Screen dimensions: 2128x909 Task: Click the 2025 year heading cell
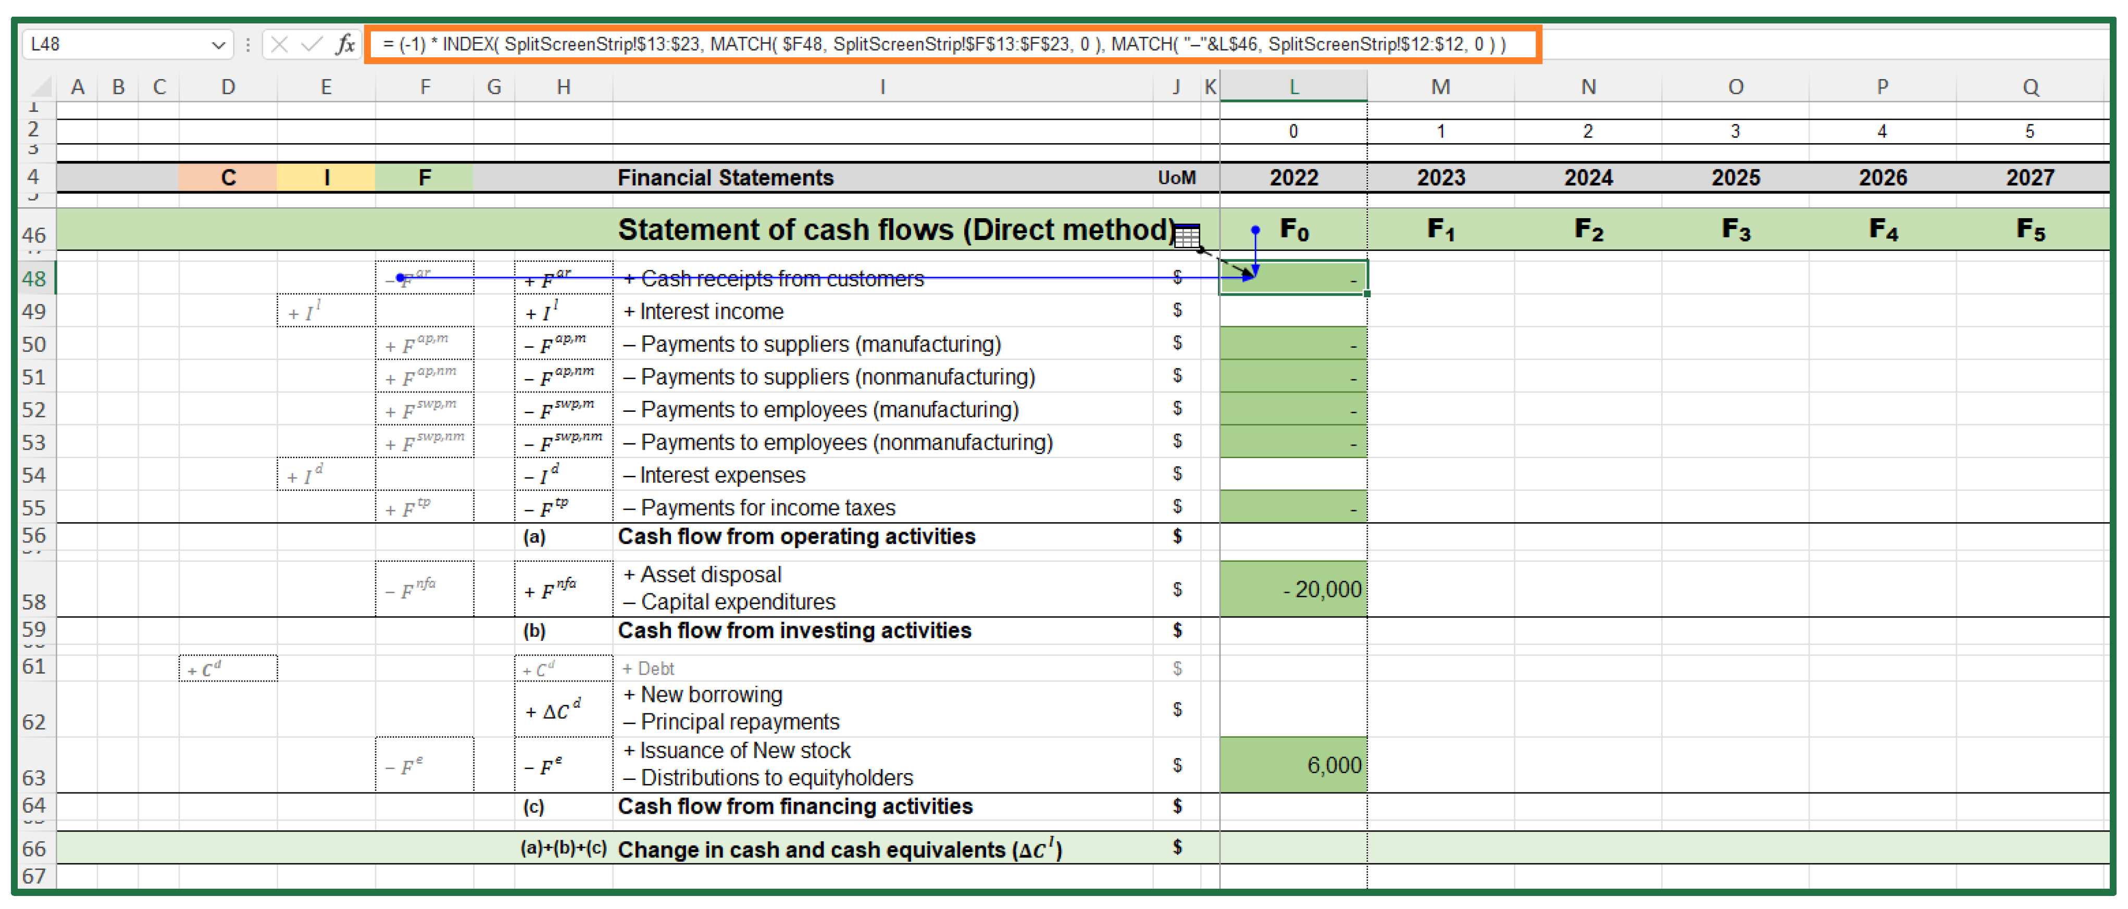[x=1735, y=178]
